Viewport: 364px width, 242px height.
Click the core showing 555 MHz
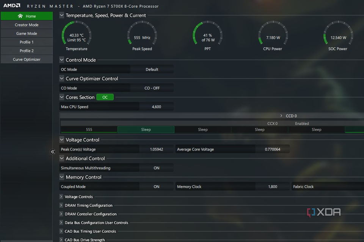88,129
